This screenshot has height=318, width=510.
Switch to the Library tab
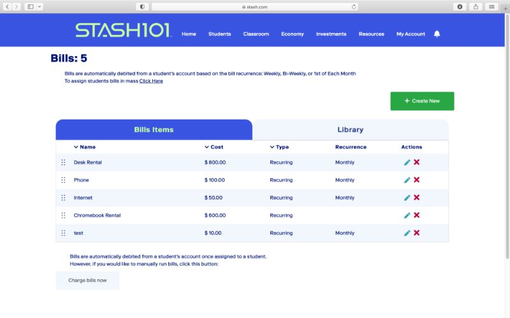(350, 130)
